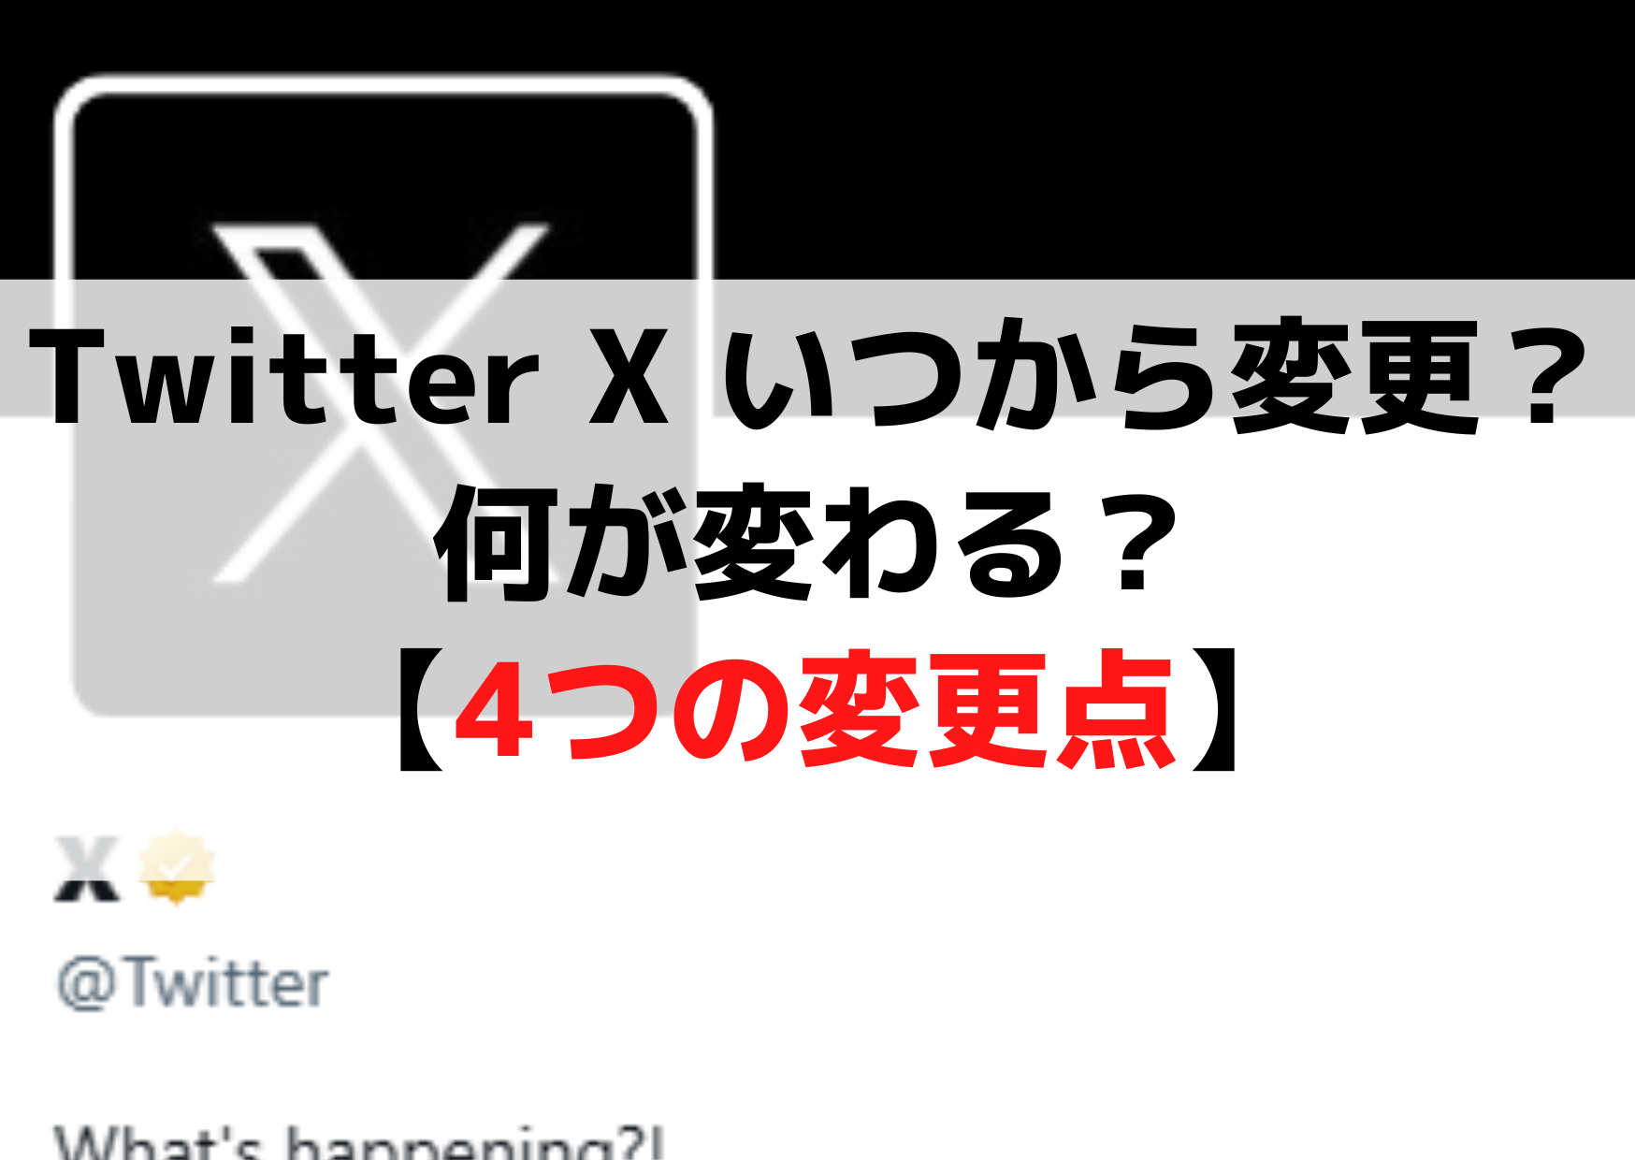Select the word "Twitter" in the headline
Screen dimensions: 1635x1160
285,379
